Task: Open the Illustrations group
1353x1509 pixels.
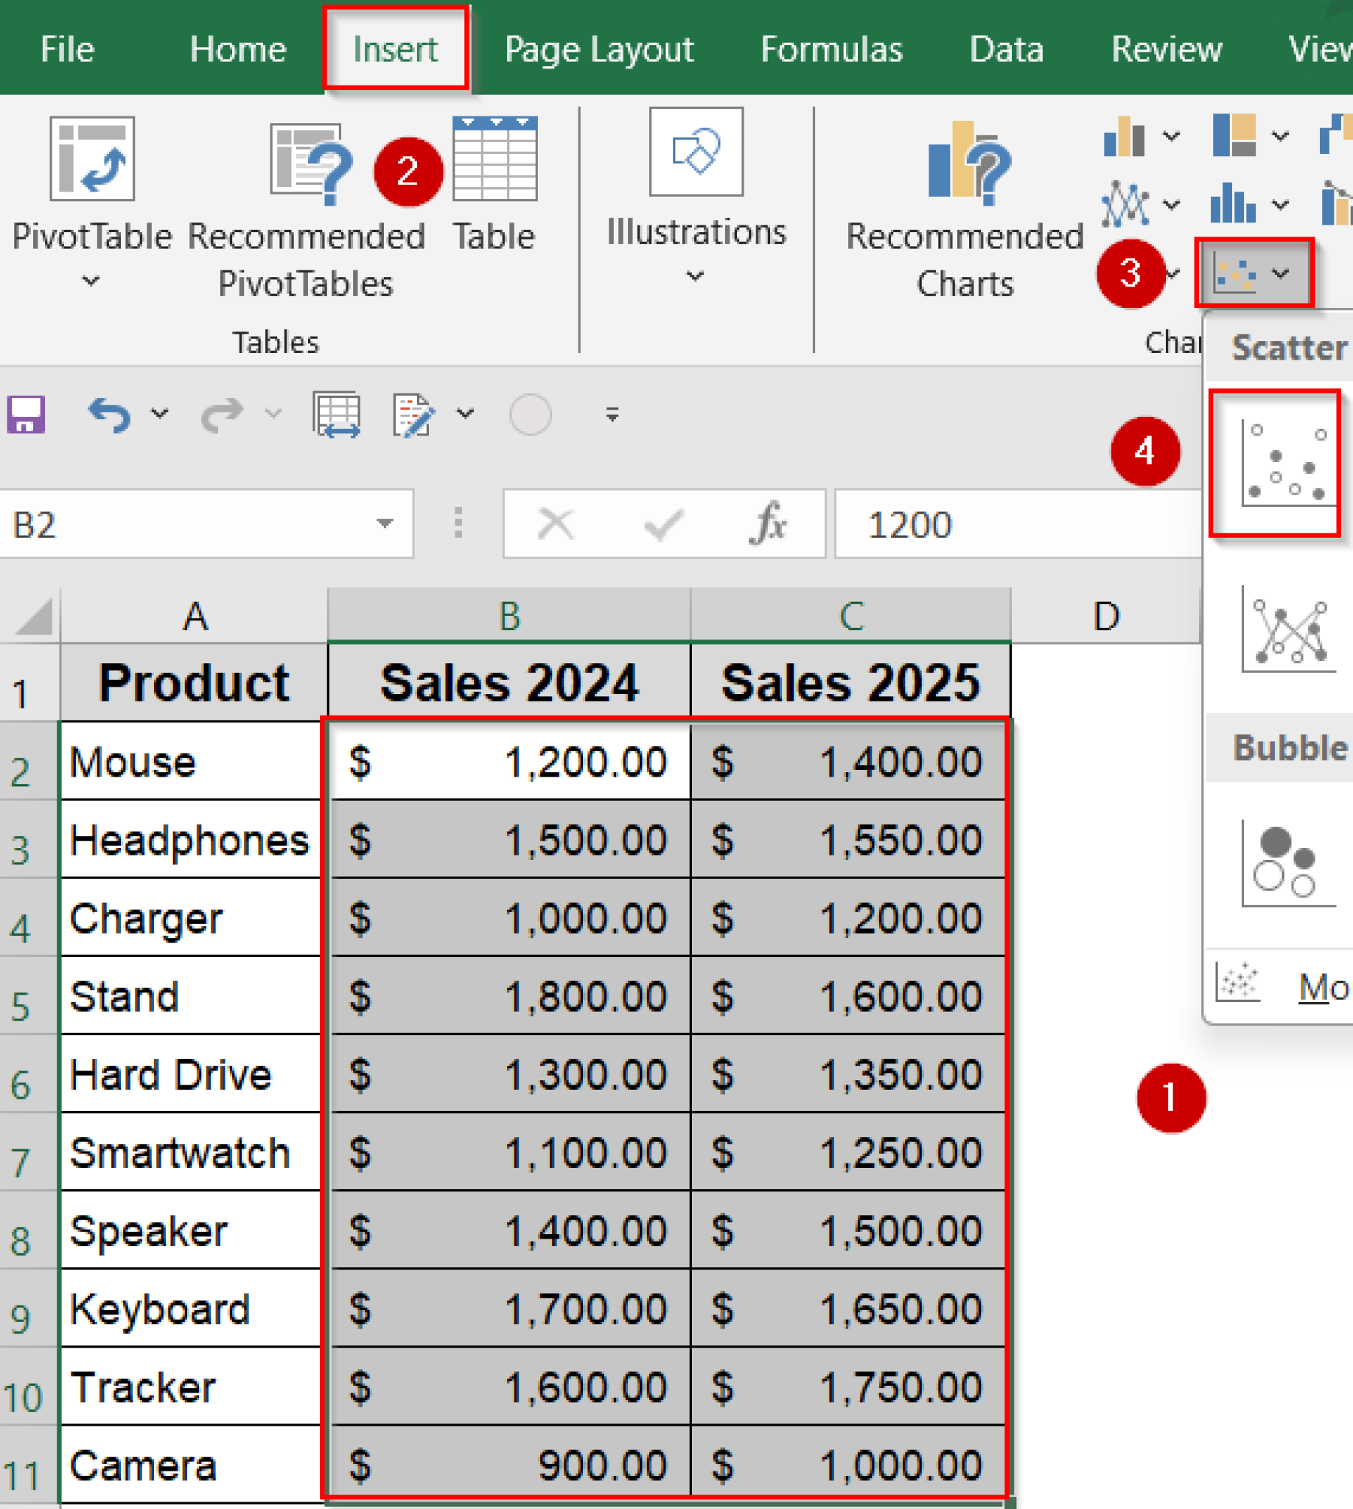Action: pos(696,197)
